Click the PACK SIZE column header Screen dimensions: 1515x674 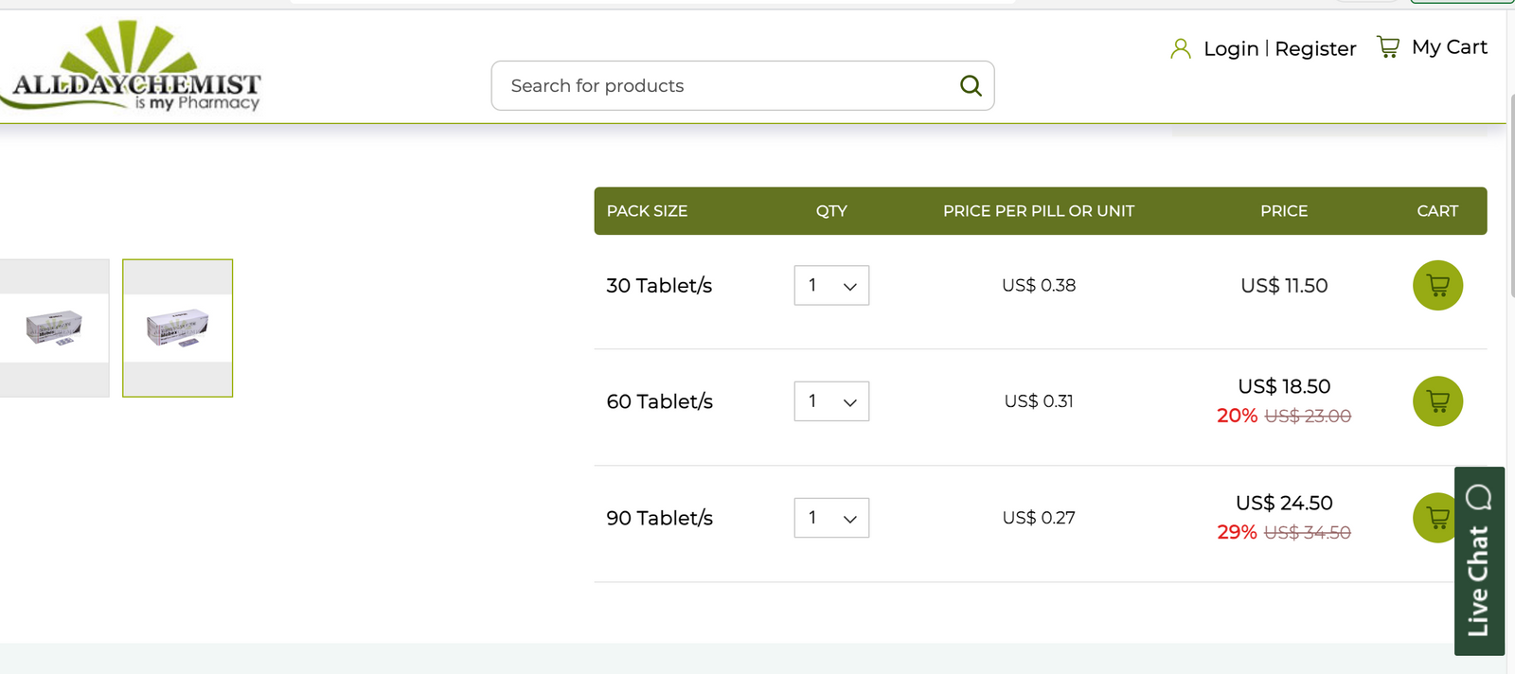click(x=647, y=211)
